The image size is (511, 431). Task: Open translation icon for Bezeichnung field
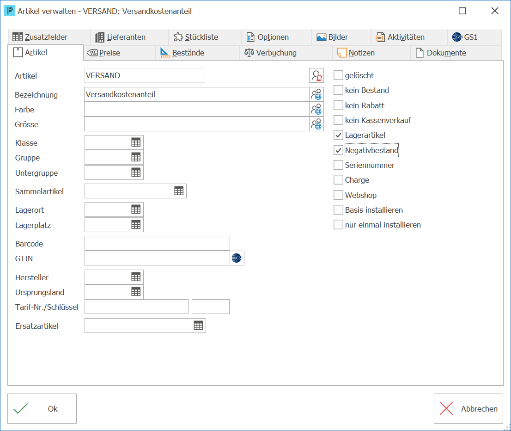[x=316, y=95]
